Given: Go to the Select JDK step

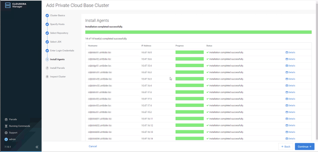Looking at the screenshot, I should click(x=54, y=42).
